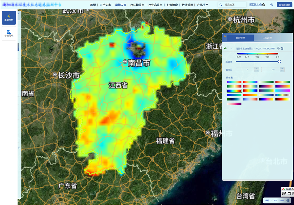Select the blue-white-red diverging color ramp
The image size is (294, 205).
(x=250, y=99)
